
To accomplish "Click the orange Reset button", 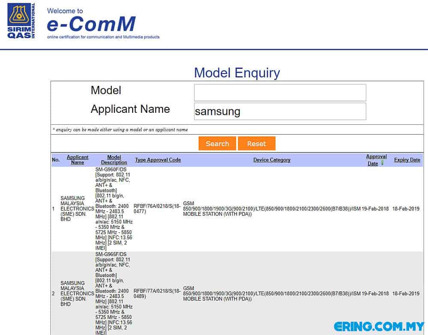I will pyautogui.click(x=256, y=144).
